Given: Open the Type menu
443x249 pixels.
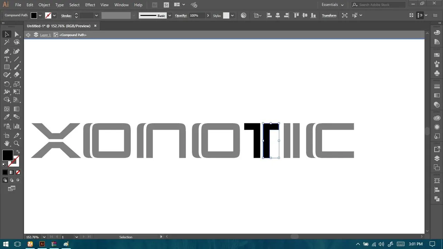Looking at the screenshot, I should tap(60, 5).
